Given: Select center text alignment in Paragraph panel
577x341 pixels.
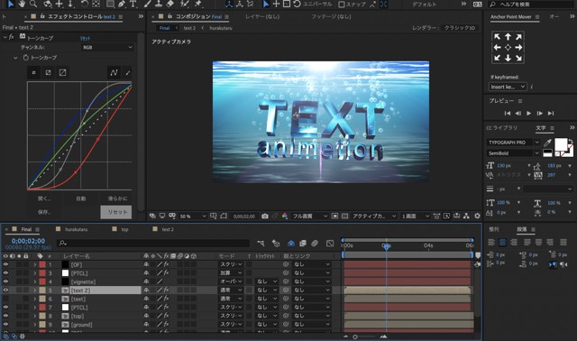Looking at the screenshot, I should pyautogui.click(x=502, y=242).
